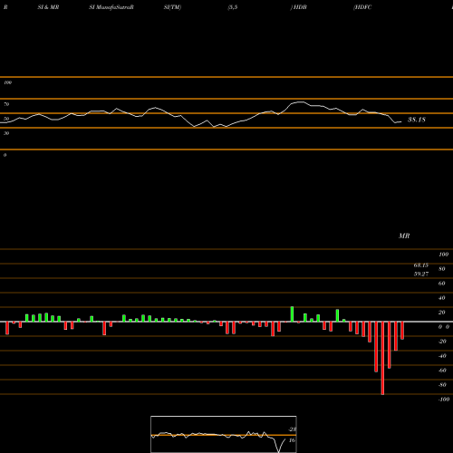This screenshot has width=453, height=453.
Task: Click the 16 value in mini chart
Action: (292, 440)
